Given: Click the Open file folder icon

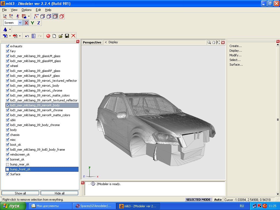Looking at the screenshot, I should coord(61,36).
